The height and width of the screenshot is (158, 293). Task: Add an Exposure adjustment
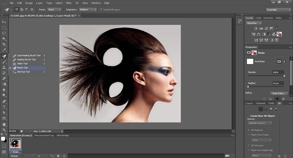click(x=272, y=28)
